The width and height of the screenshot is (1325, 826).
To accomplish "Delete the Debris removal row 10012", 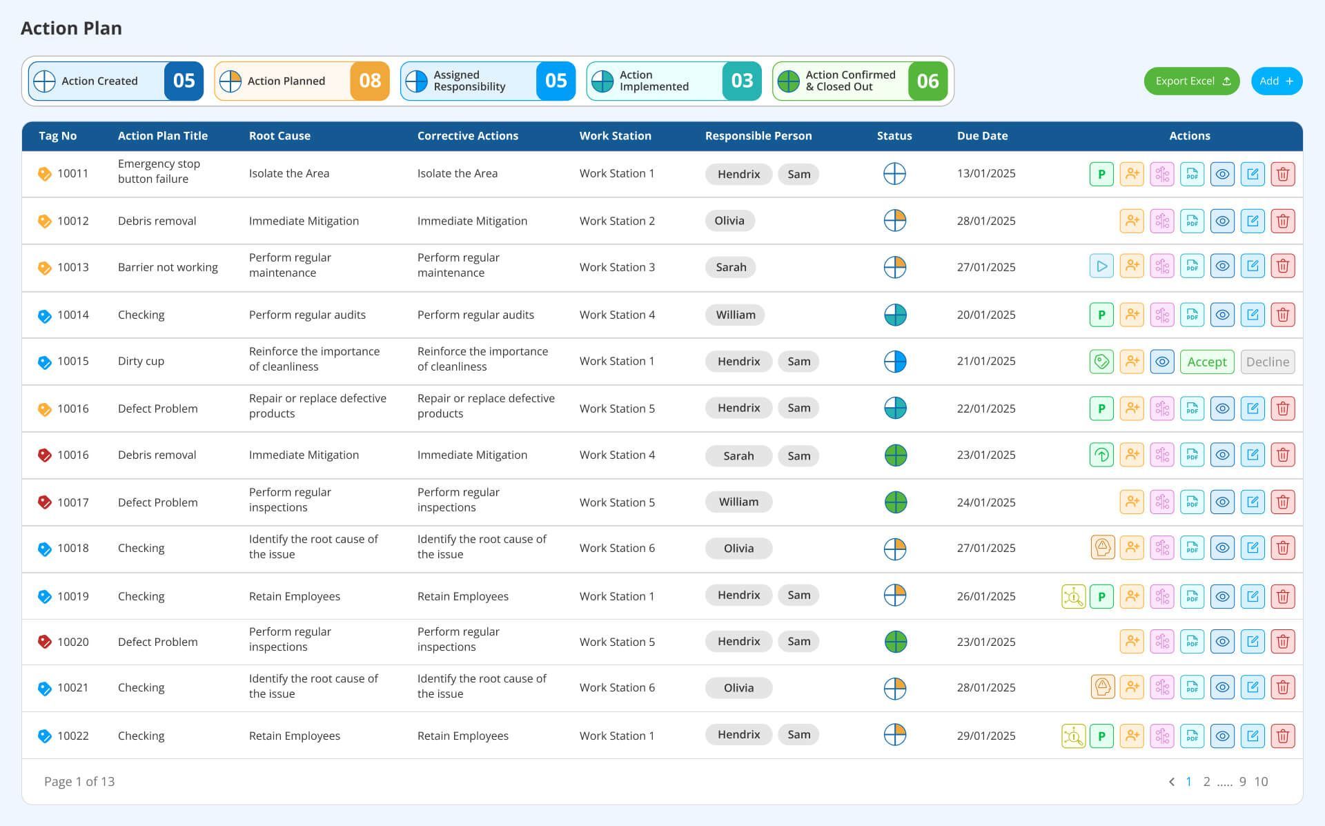I will tap(1283, 221).
